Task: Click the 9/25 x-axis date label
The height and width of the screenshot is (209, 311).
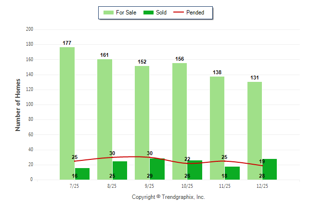Action: pyautogui.click(x=149, y=186)
